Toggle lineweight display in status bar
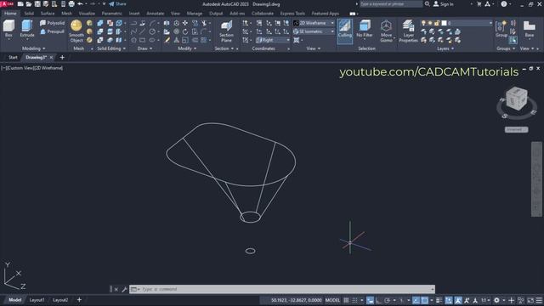This screenshot has width=544, height=306. (439, 300)
